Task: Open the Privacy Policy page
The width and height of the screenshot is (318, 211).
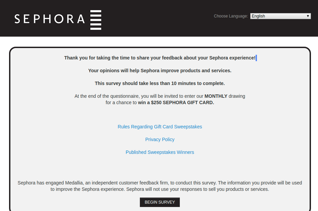Action: click(160, 139)
